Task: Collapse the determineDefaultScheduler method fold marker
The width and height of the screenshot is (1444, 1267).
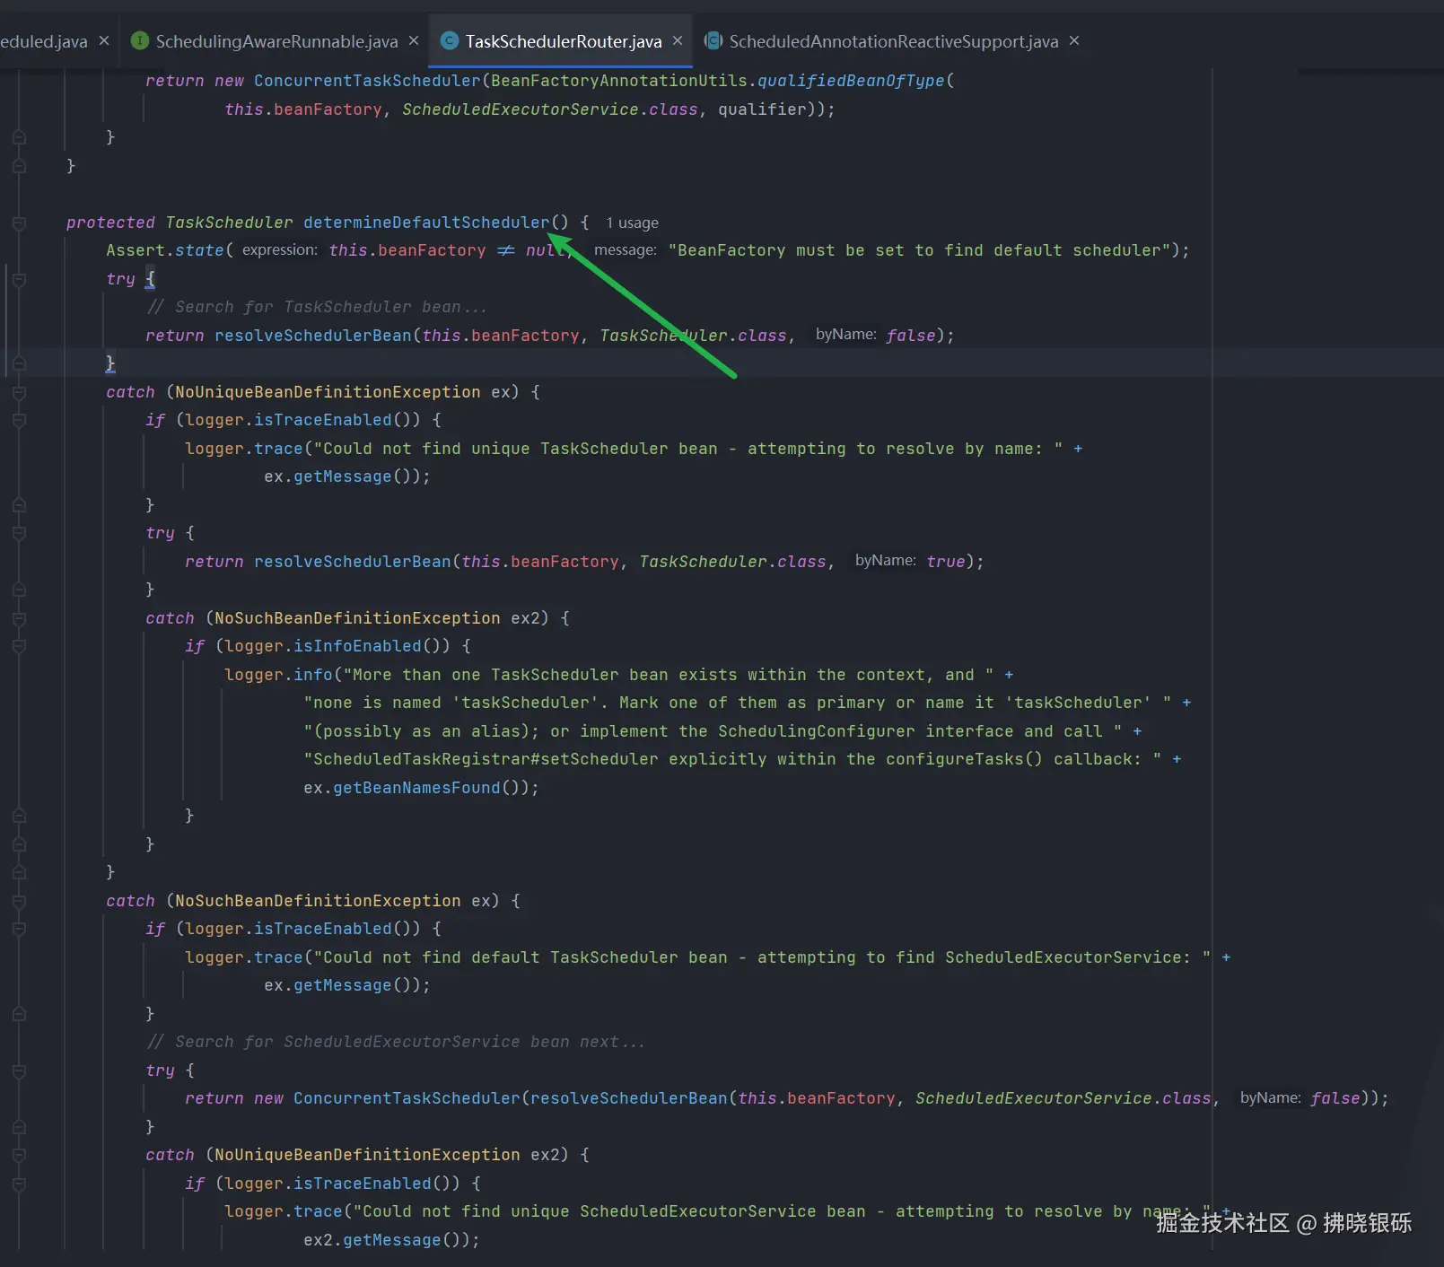Action: click(19, 223)
